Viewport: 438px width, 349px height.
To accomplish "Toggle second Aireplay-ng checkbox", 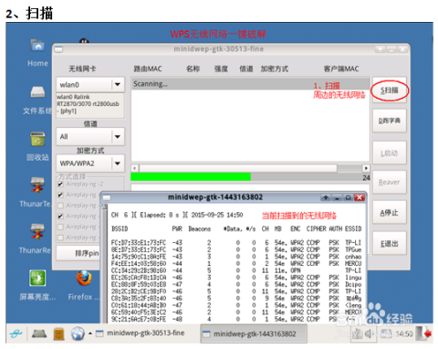I will (60, 195).
